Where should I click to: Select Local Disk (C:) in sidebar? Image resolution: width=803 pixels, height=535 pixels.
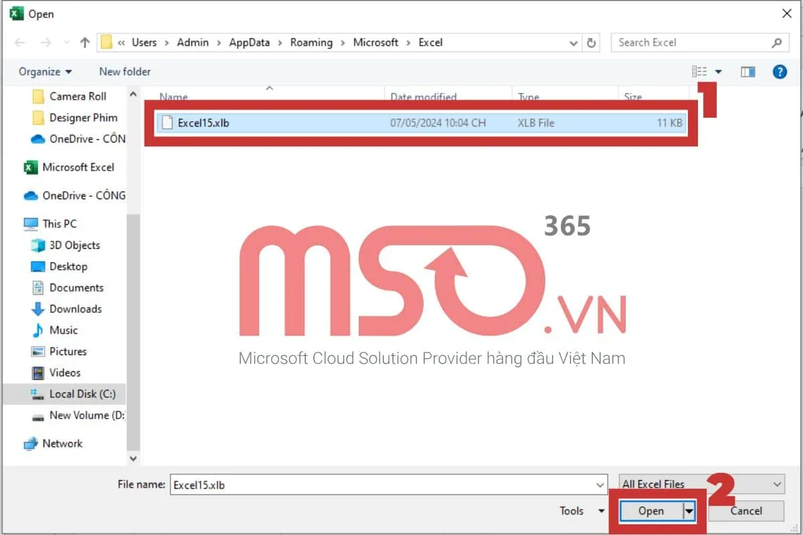(x=82, y=394)
